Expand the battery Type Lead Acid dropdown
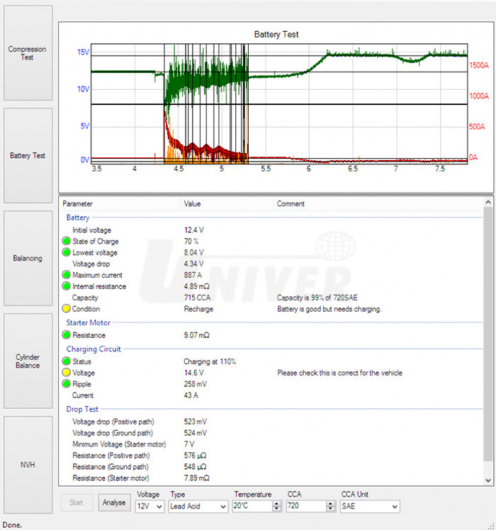496x530 pixels. [198, 507]
